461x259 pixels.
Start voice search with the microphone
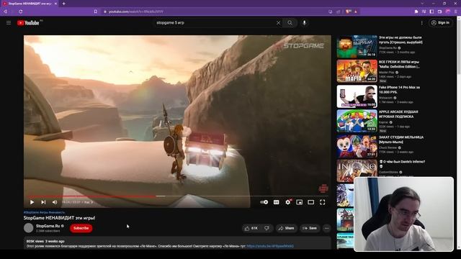(304, 22)
